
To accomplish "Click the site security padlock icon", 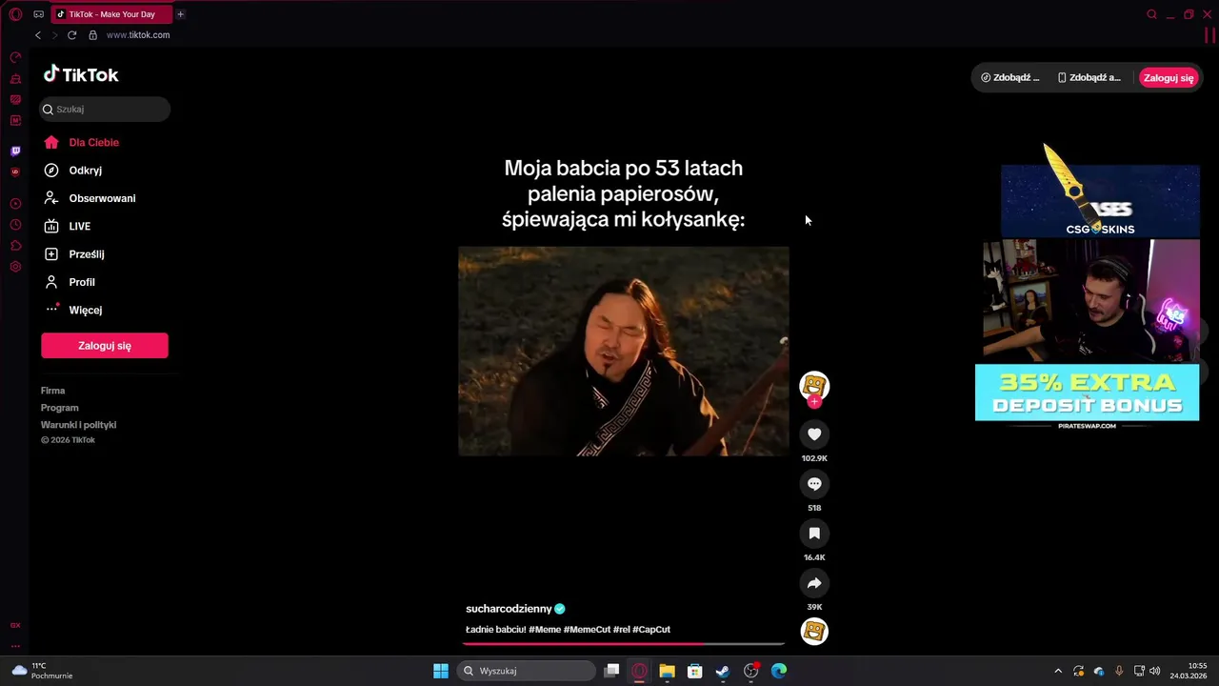I will pos(92,35).
